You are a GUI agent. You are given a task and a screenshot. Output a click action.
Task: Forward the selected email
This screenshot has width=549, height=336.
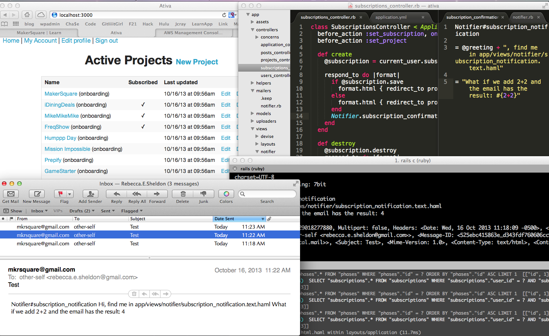(x=157, y=194)
